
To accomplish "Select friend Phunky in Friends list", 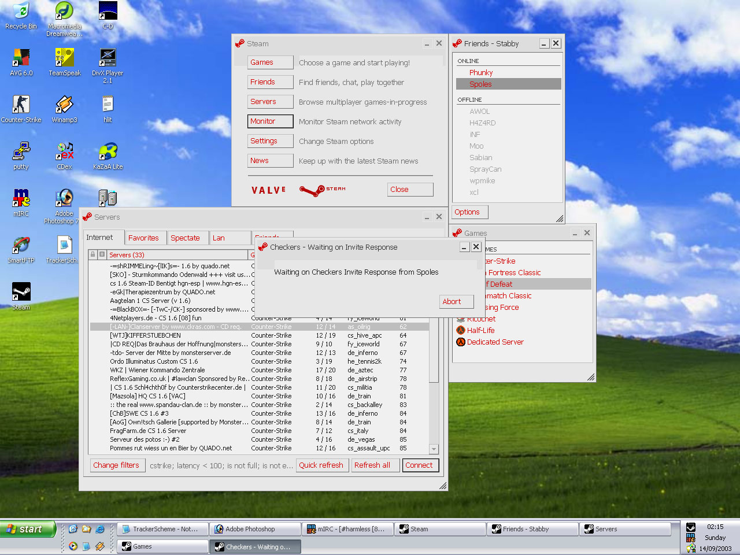I will pos(509,72).
